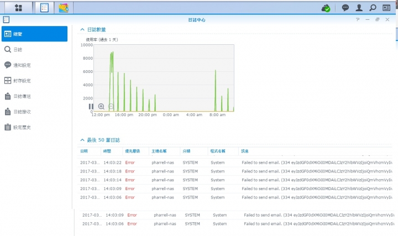This screenshot has width=398, height=236.
Task: Click the 使用率 (過去 1 天) chart label
Action: tap(102, 40)
